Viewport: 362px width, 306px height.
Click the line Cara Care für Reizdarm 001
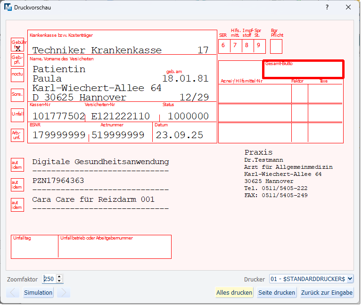(x=93, y=199)
